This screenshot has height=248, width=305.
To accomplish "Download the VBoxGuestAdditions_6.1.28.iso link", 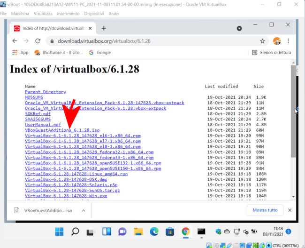I will [x=62, y=130].
